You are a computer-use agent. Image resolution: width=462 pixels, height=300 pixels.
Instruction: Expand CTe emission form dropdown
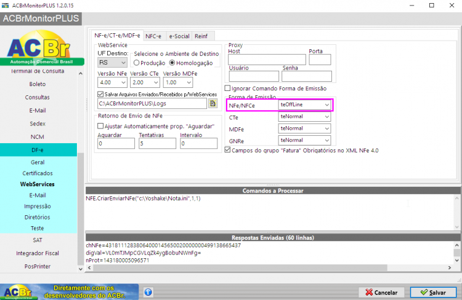coord(305,116)
